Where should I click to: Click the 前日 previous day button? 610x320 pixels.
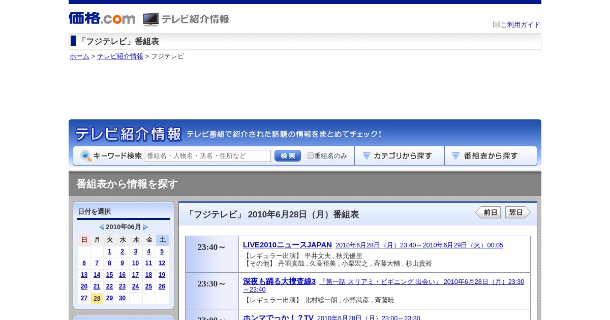click(x=488, y=212)
